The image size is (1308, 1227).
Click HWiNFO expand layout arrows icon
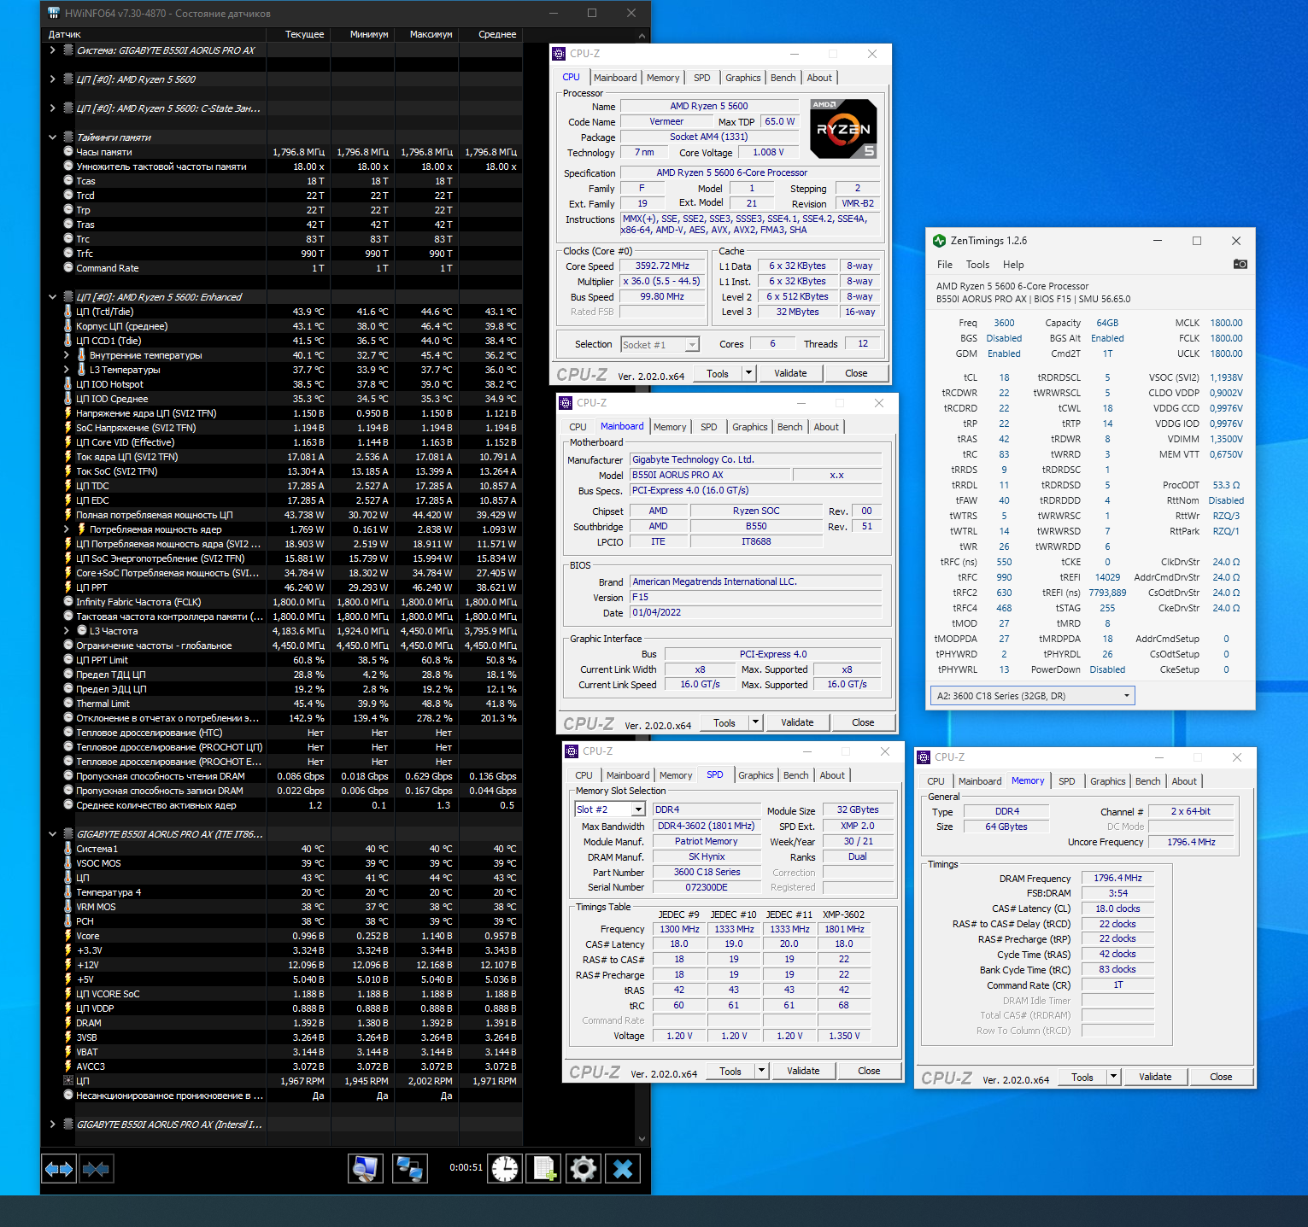click(x=59, y=1169)
